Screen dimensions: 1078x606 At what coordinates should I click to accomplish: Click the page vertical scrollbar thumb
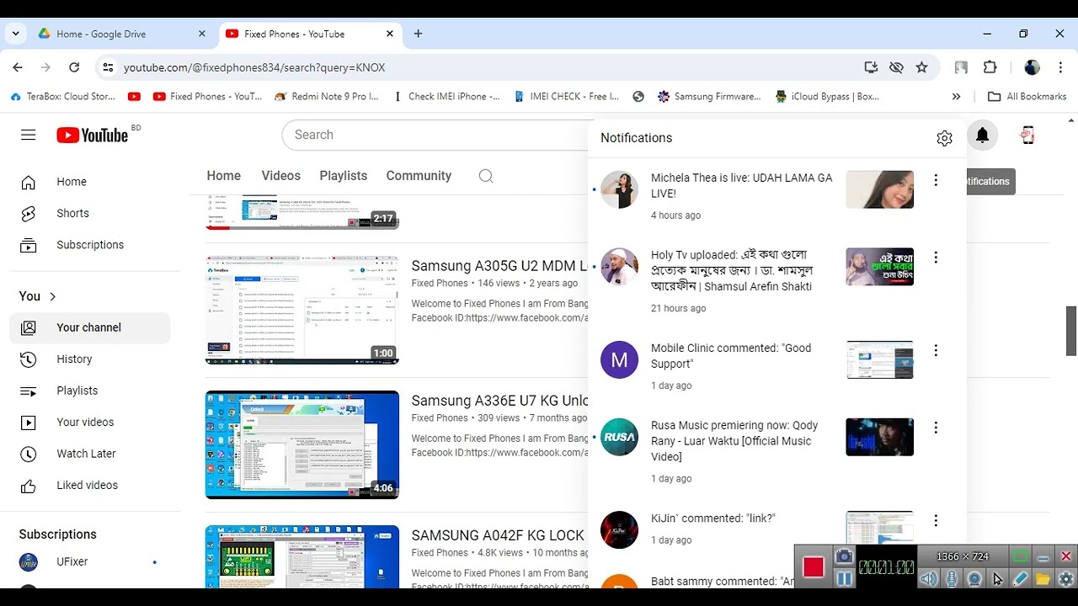point(1071,331)
